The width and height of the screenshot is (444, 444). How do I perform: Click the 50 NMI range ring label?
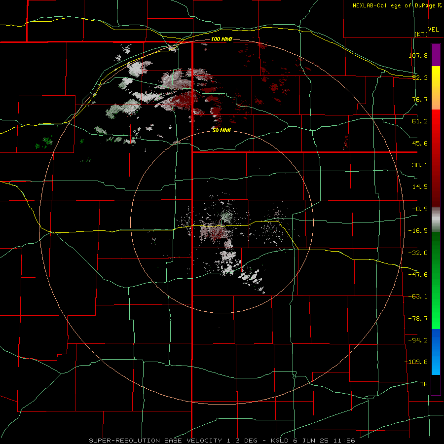point(222,131)
